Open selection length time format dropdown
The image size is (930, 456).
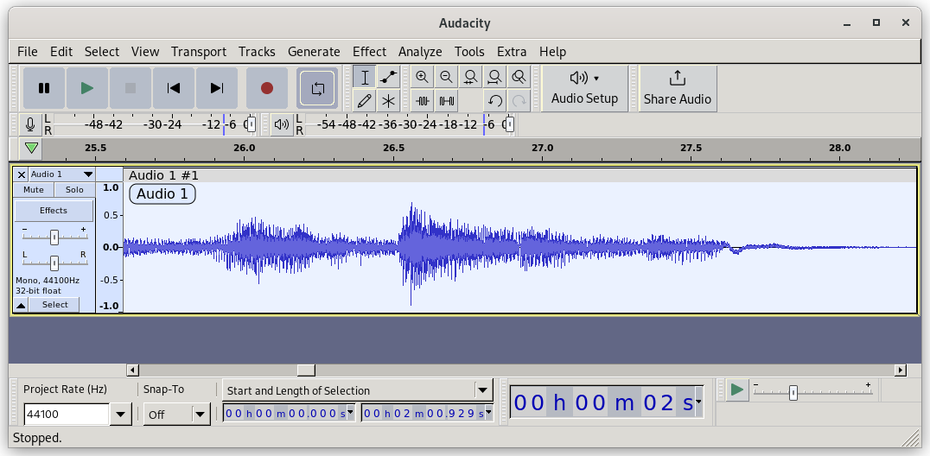coord(488,412)
